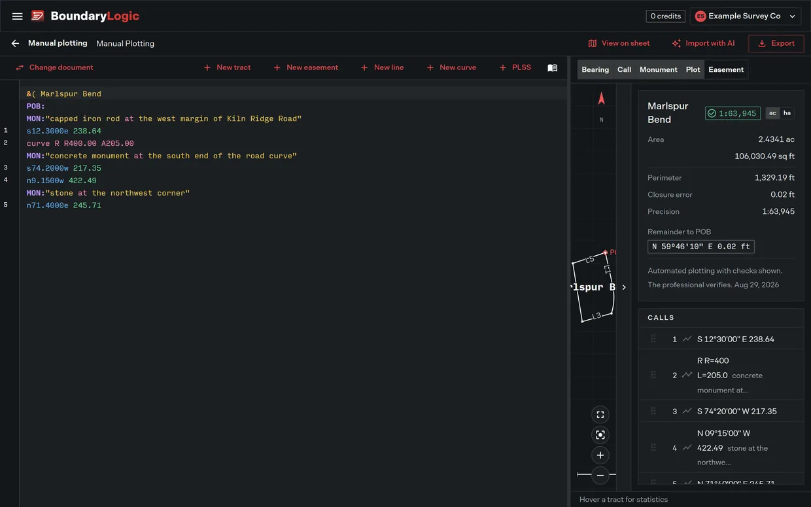Viewport: 811px width, 507px height.
Task: Add a New curve
Action: tap(451, 67)
